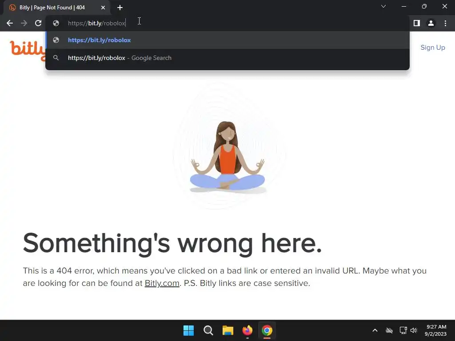455x341 pixels.
Task: Go back with the browser back arrow
Action: [x=10, y=23]
